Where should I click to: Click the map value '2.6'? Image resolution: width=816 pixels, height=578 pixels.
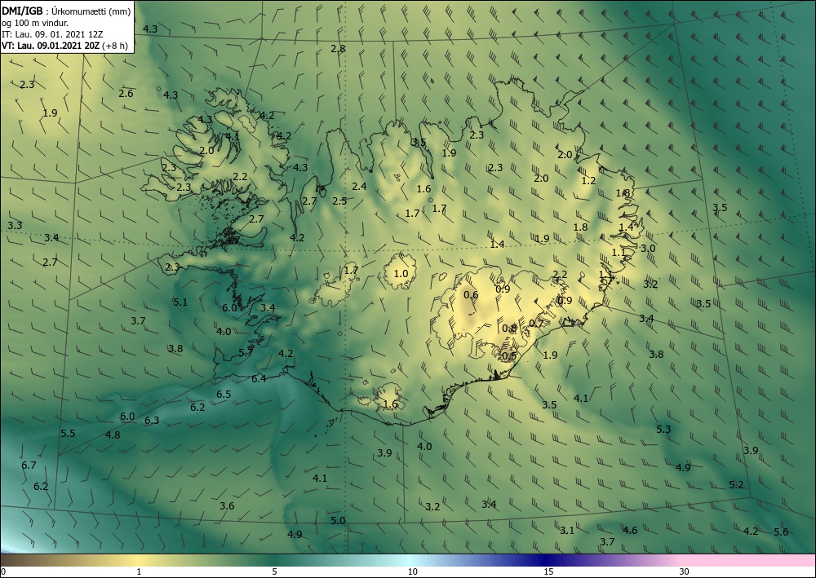click(126, 94)
